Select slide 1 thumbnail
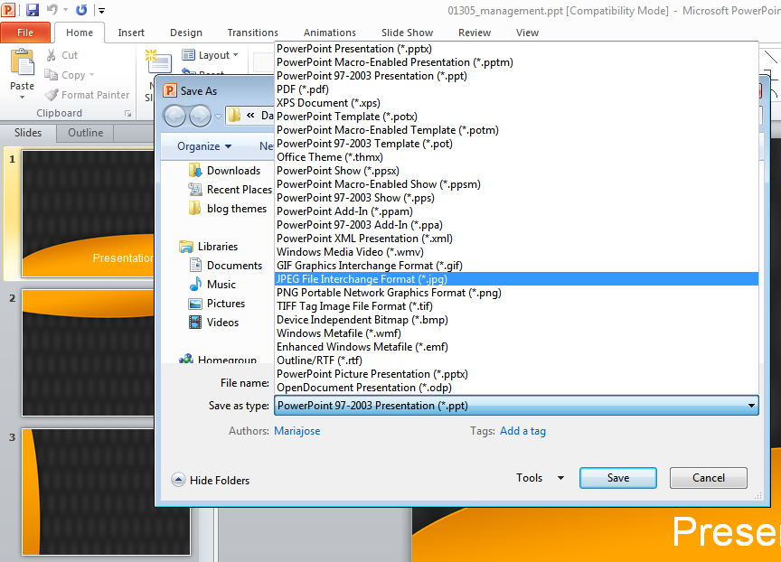781x562 pixels. click(x=88, y=214)
